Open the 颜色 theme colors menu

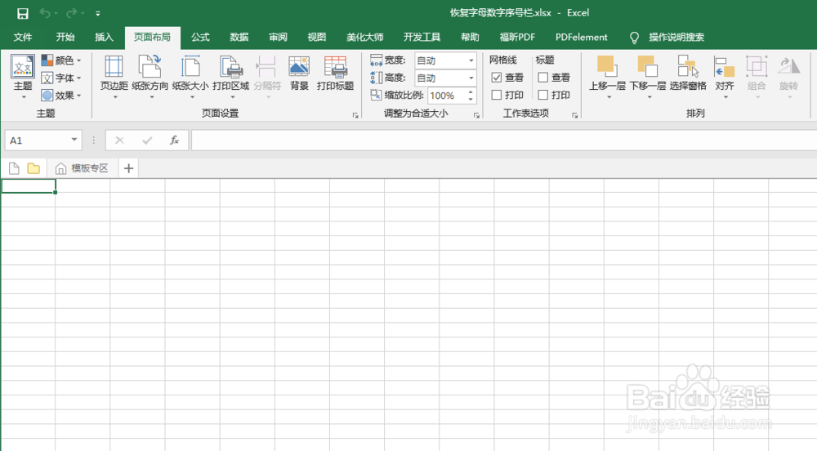tap(61, 60)
